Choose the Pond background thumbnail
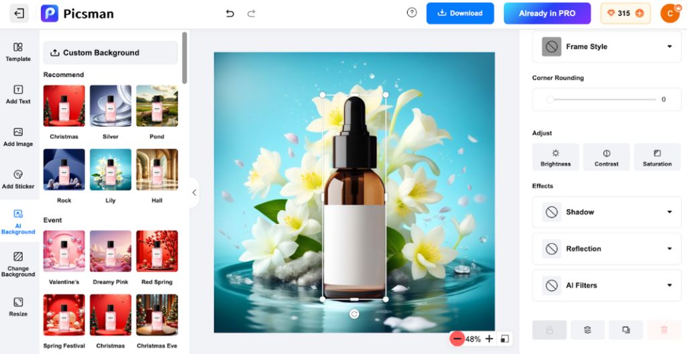The width and height of the screenshot is (687, 354). point(157,106)
